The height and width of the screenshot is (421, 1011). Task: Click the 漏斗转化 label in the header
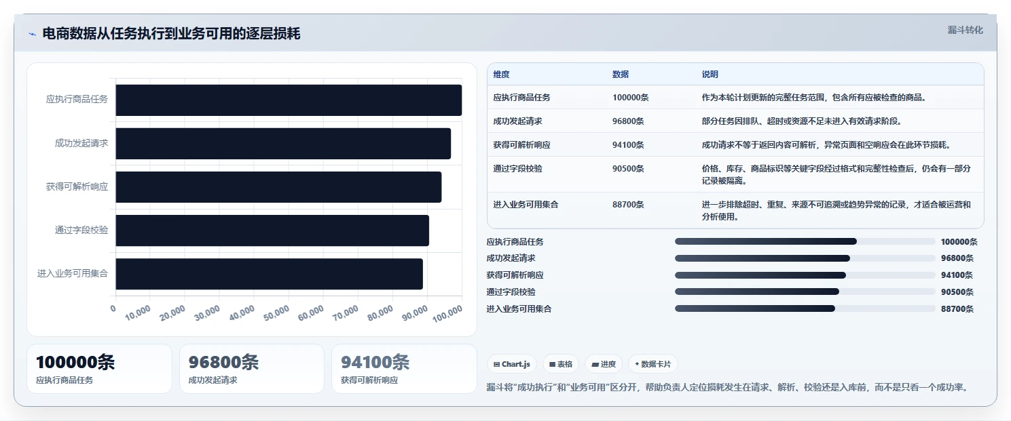coord(965,30)
